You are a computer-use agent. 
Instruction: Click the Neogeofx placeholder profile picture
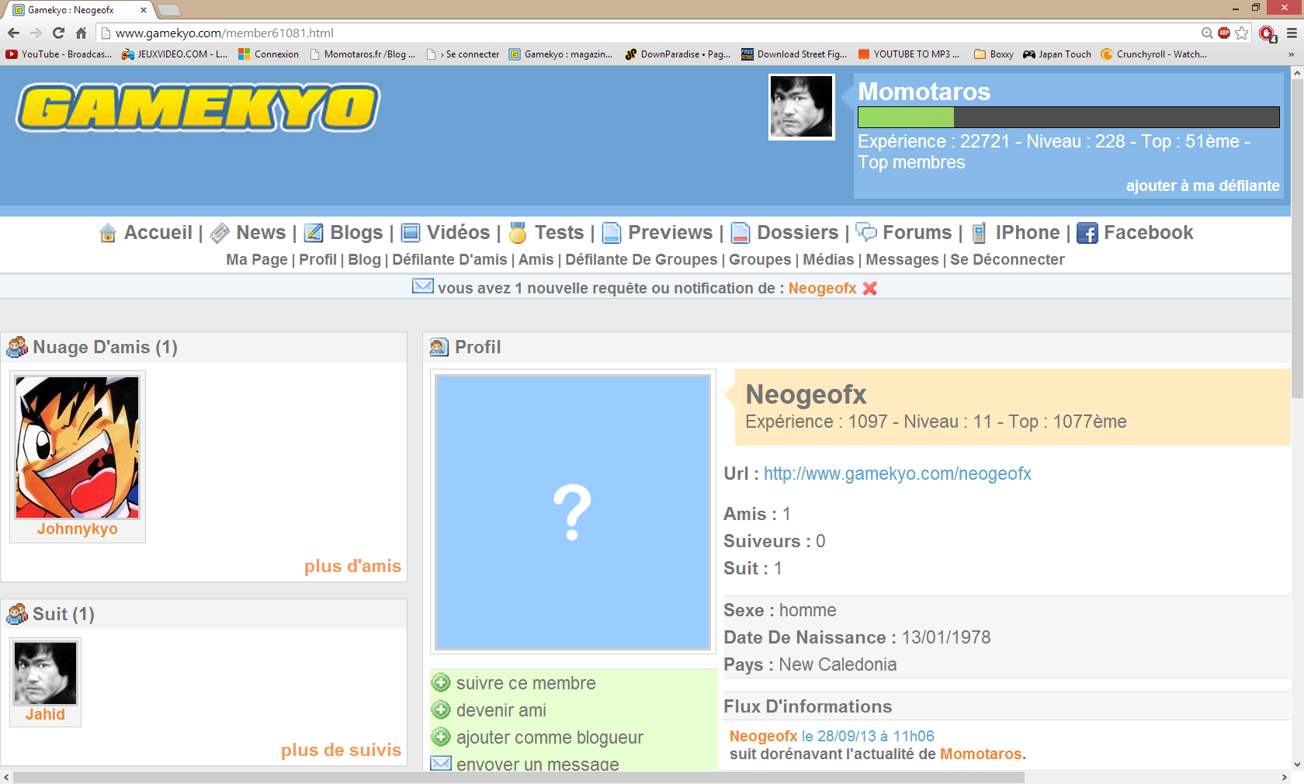point(573,512)
